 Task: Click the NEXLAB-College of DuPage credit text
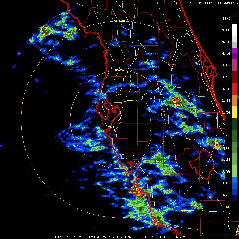(212, 3)
